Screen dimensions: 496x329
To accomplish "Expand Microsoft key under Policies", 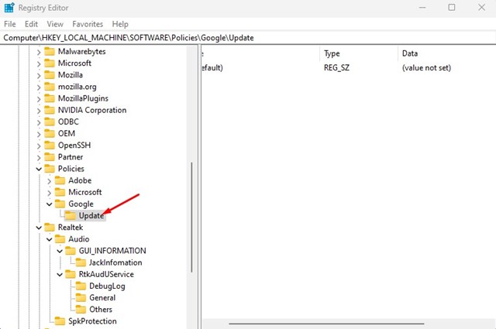I will 49,193.
